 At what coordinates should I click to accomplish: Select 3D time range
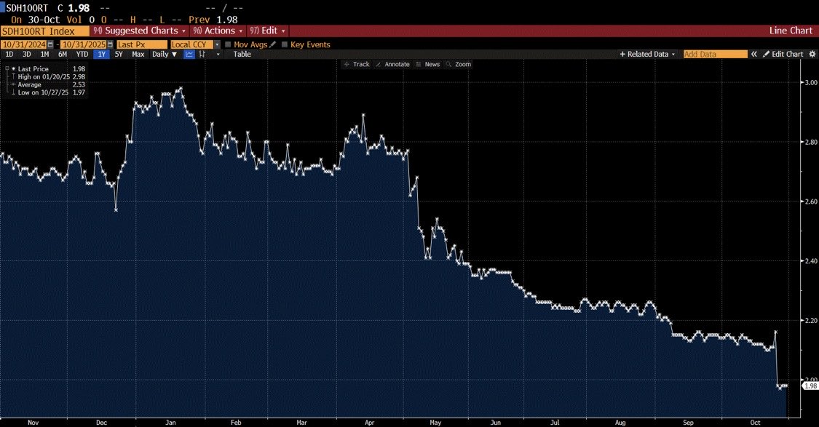pyautogui.click(x=27, y=55)
